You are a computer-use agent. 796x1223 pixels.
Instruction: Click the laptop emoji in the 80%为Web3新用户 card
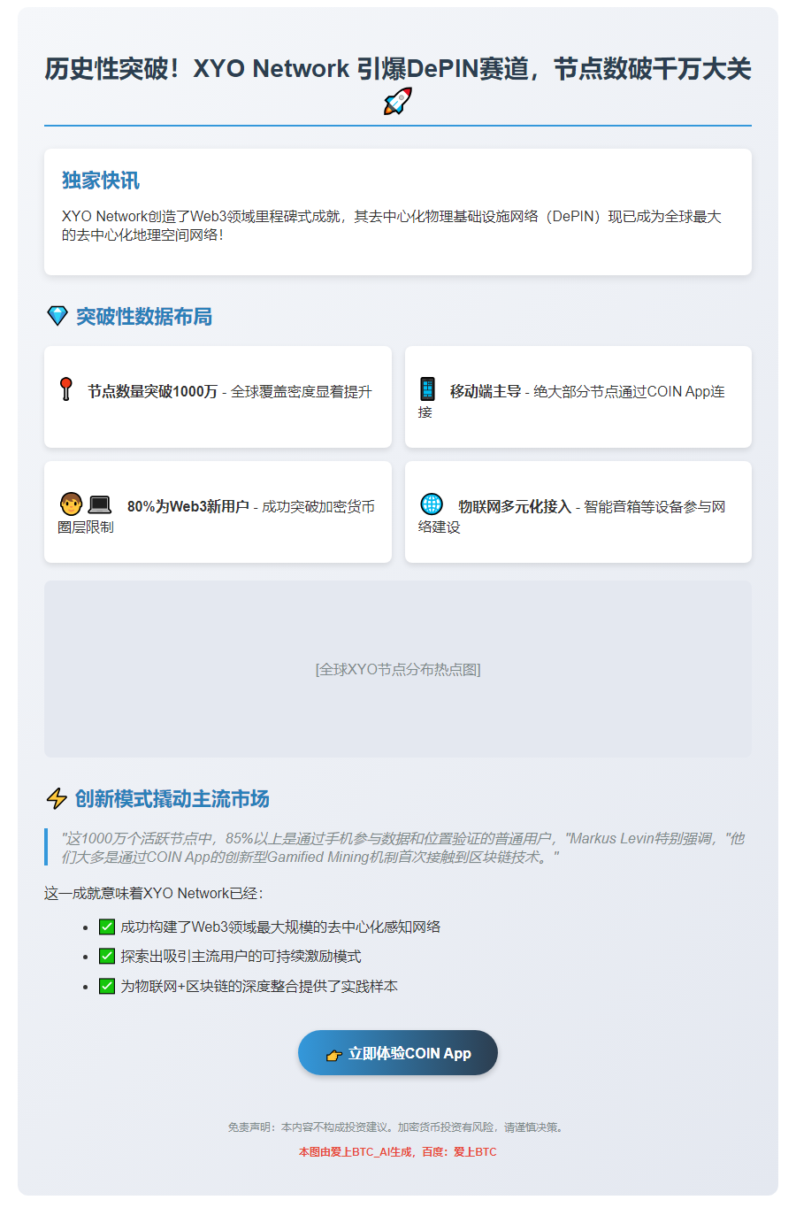pyautogui.click(x=100, y=504)
